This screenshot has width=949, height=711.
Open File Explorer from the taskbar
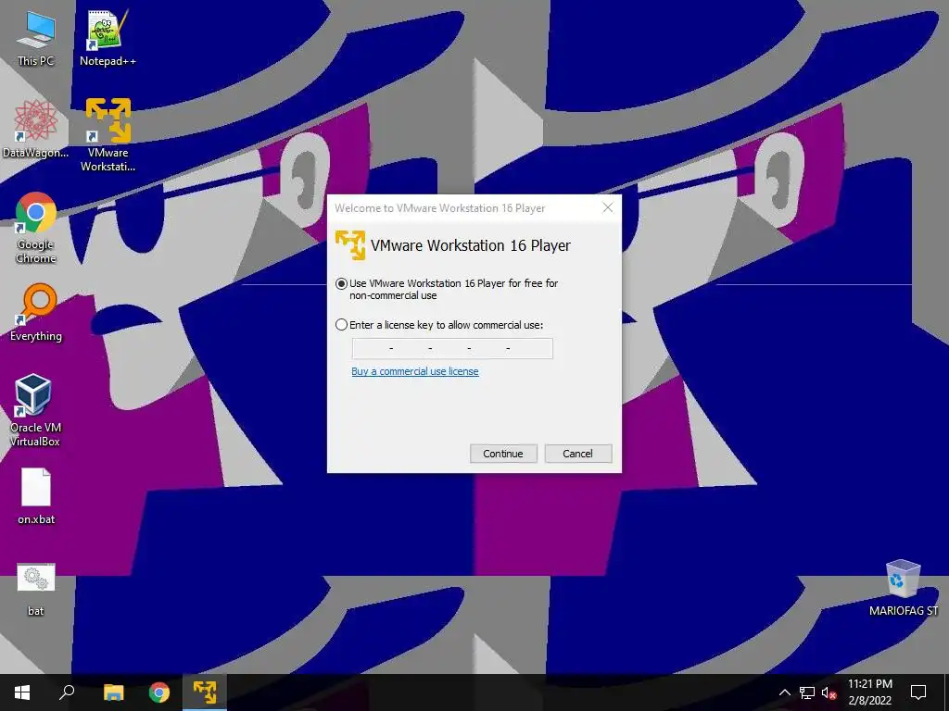(113, 692)
